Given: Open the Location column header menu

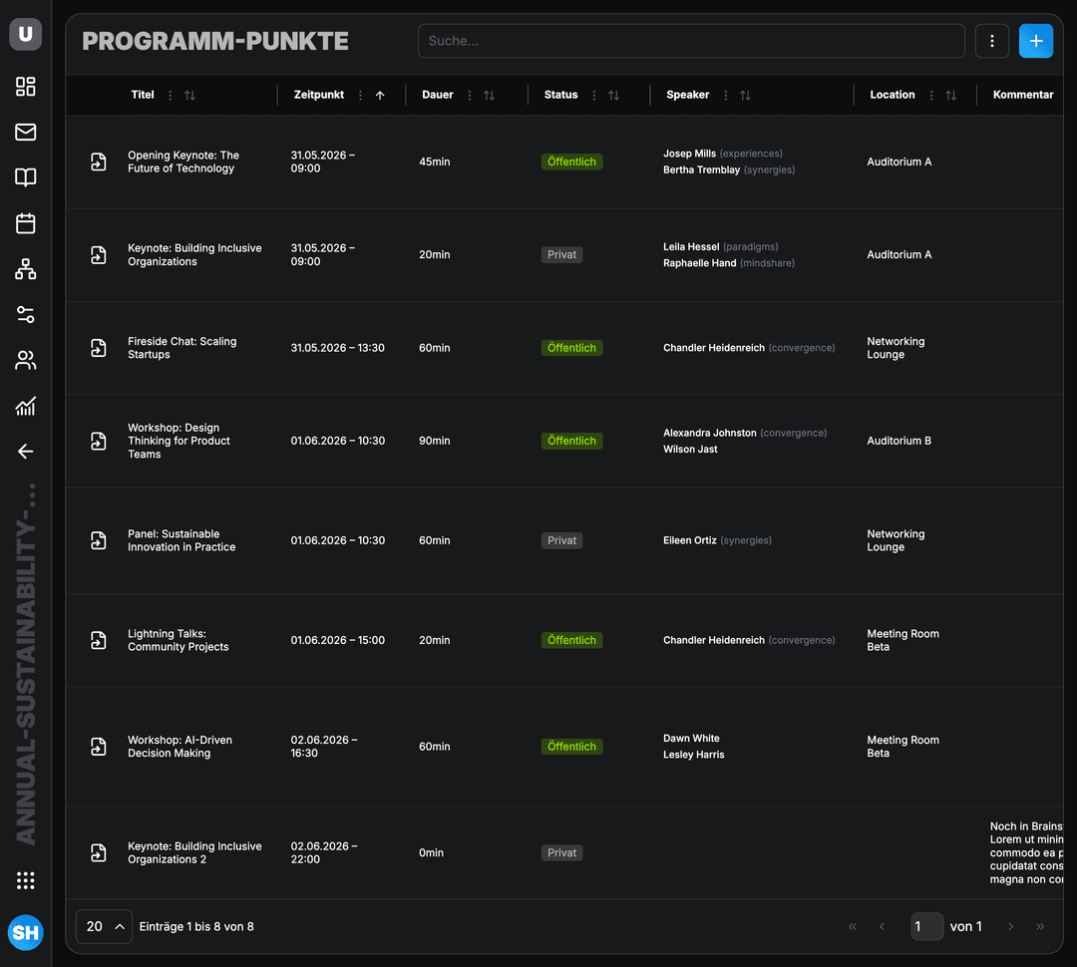Looking at the screenshot, I should [x=932, y=95].
